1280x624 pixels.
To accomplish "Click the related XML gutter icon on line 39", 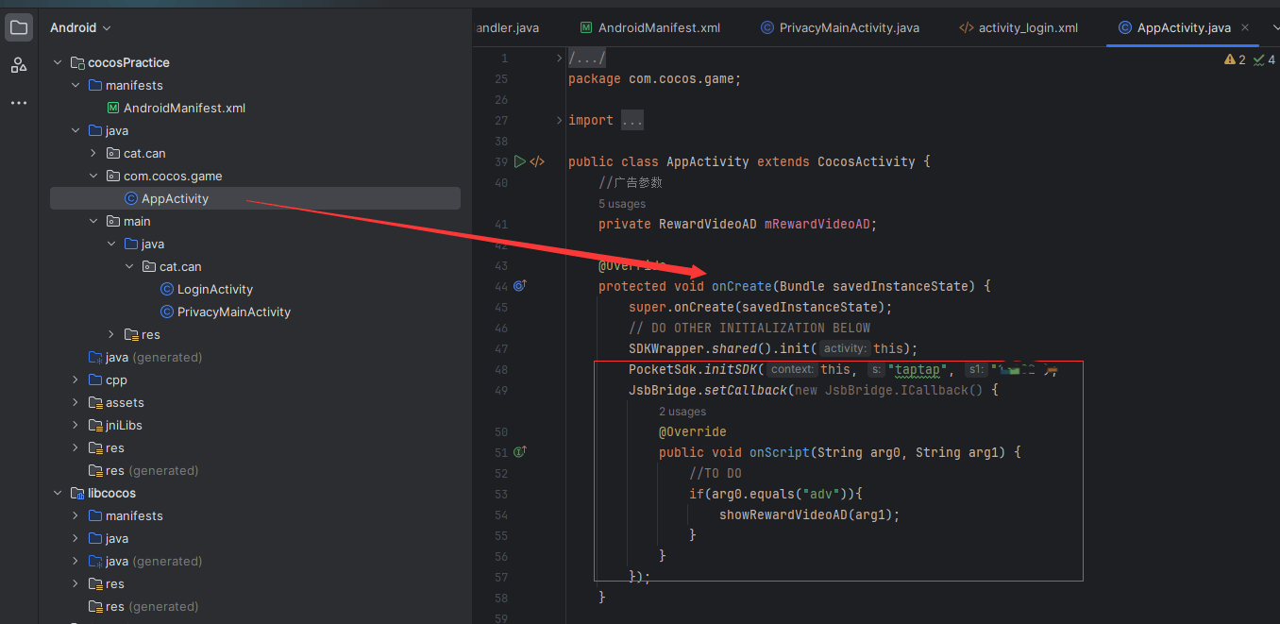I will pos(537,161).
